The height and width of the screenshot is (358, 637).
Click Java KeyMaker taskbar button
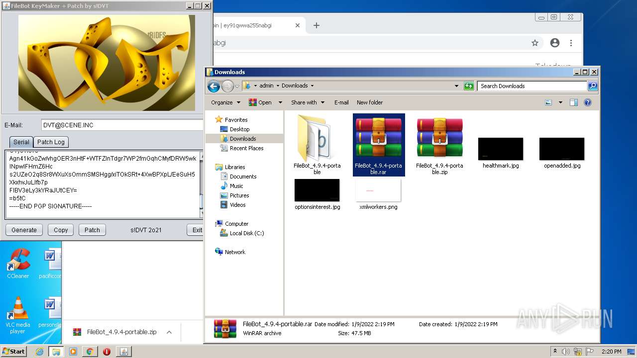[x=123, y=352]
